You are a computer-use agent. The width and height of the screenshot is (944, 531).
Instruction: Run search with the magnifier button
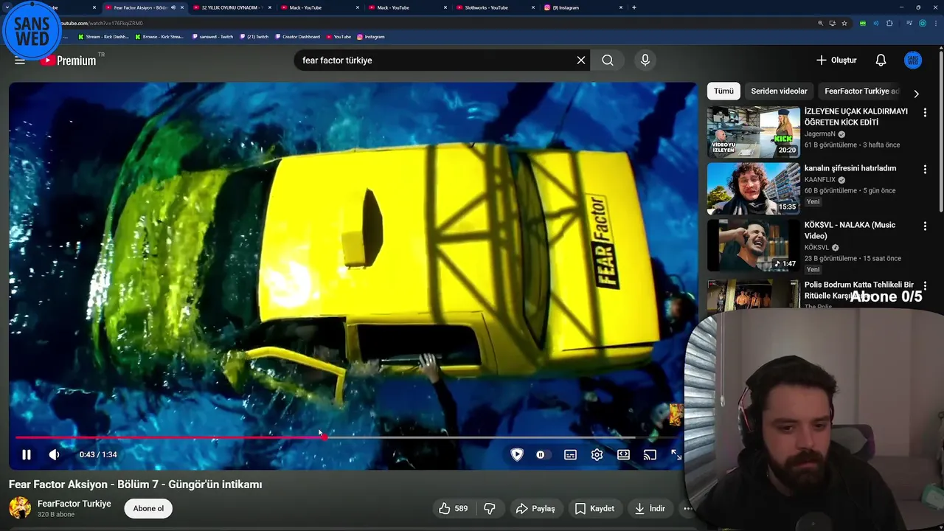tap(607, 60)
